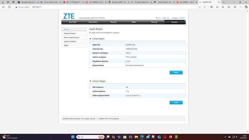Click Çıkış Yap logout link
249x140 pixels.
[x=166, y=18]
